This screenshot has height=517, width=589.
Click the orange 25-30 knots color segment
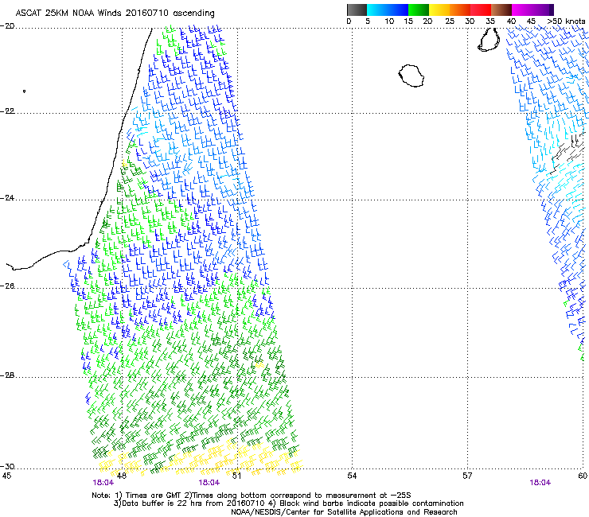tap(460, 10)
